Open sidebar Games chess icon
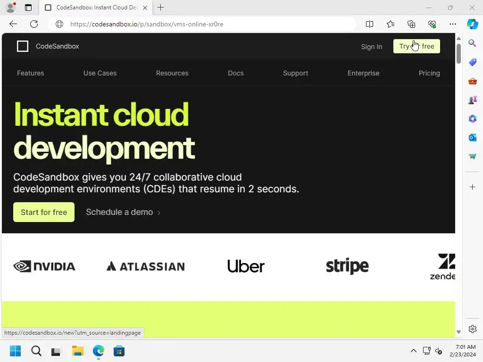The height and width of the screenshot is (362, 483). pos(472,100)
